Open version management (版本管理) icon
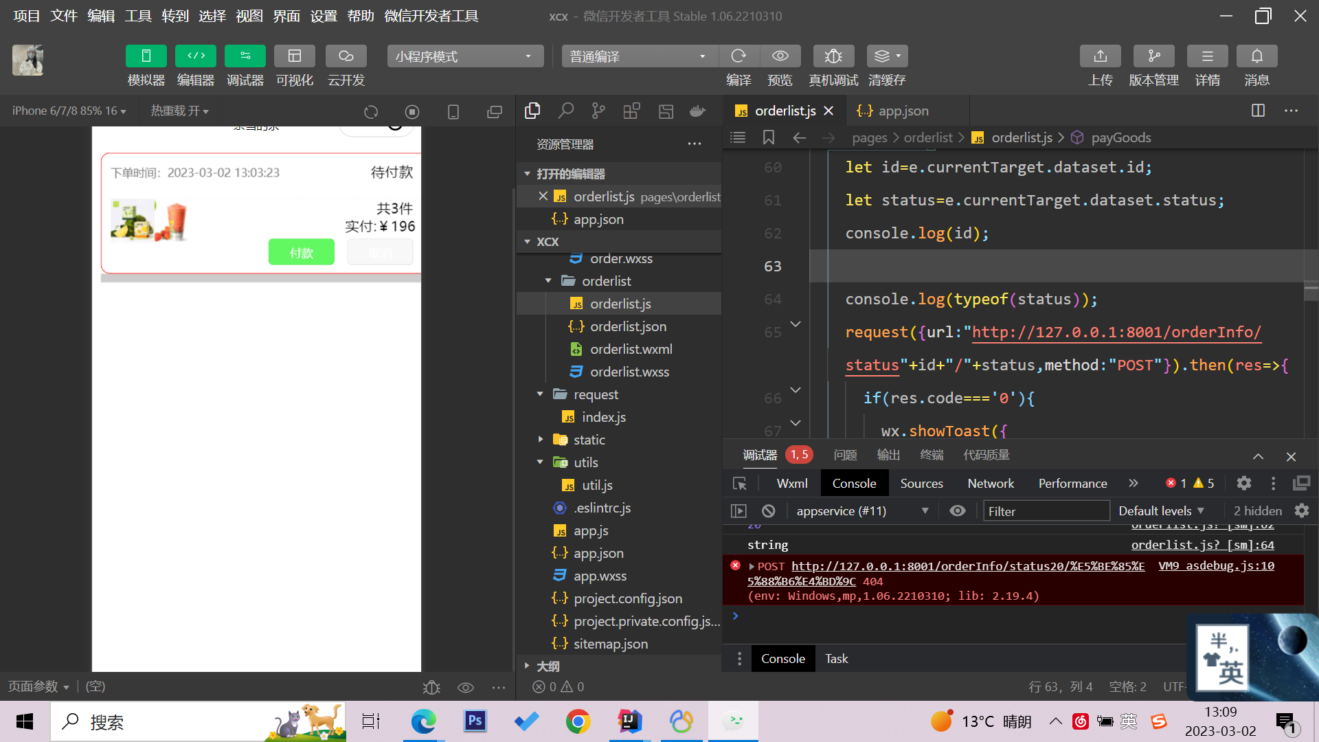The height and width of the screenshot is (742, 1319). [1153, 56]
